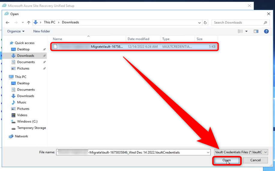Open the Temporary Storage drive

[x=32, y=128]
